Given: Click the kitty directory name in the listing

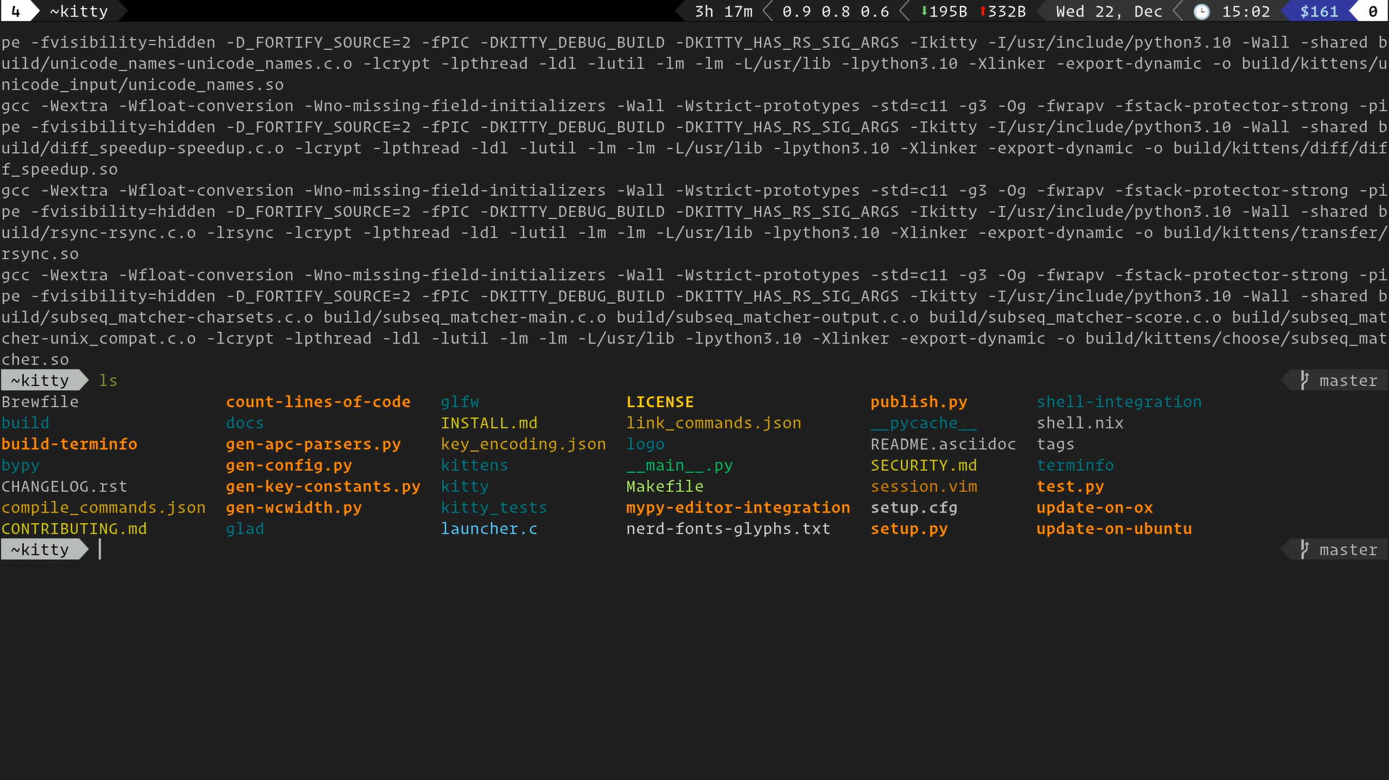Looking at the screenshot, I should pyautogui.click(x=465, y=487).
